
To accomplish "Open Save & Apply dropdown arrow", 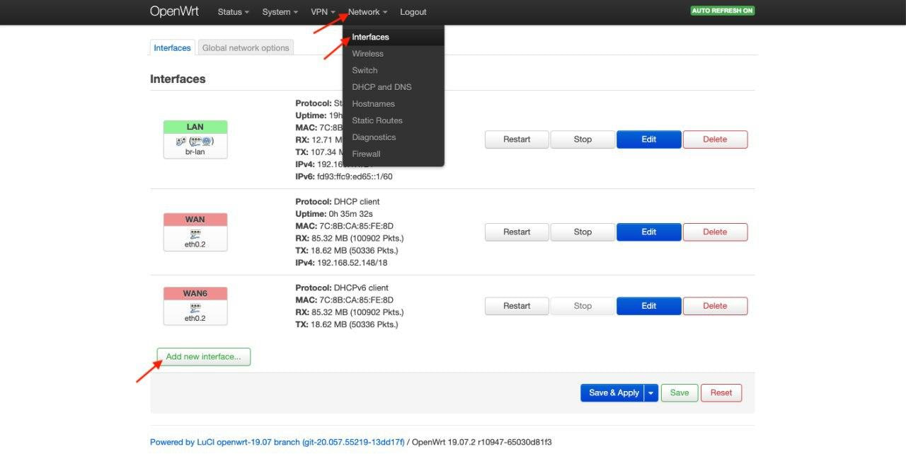I will coord(651,393).
